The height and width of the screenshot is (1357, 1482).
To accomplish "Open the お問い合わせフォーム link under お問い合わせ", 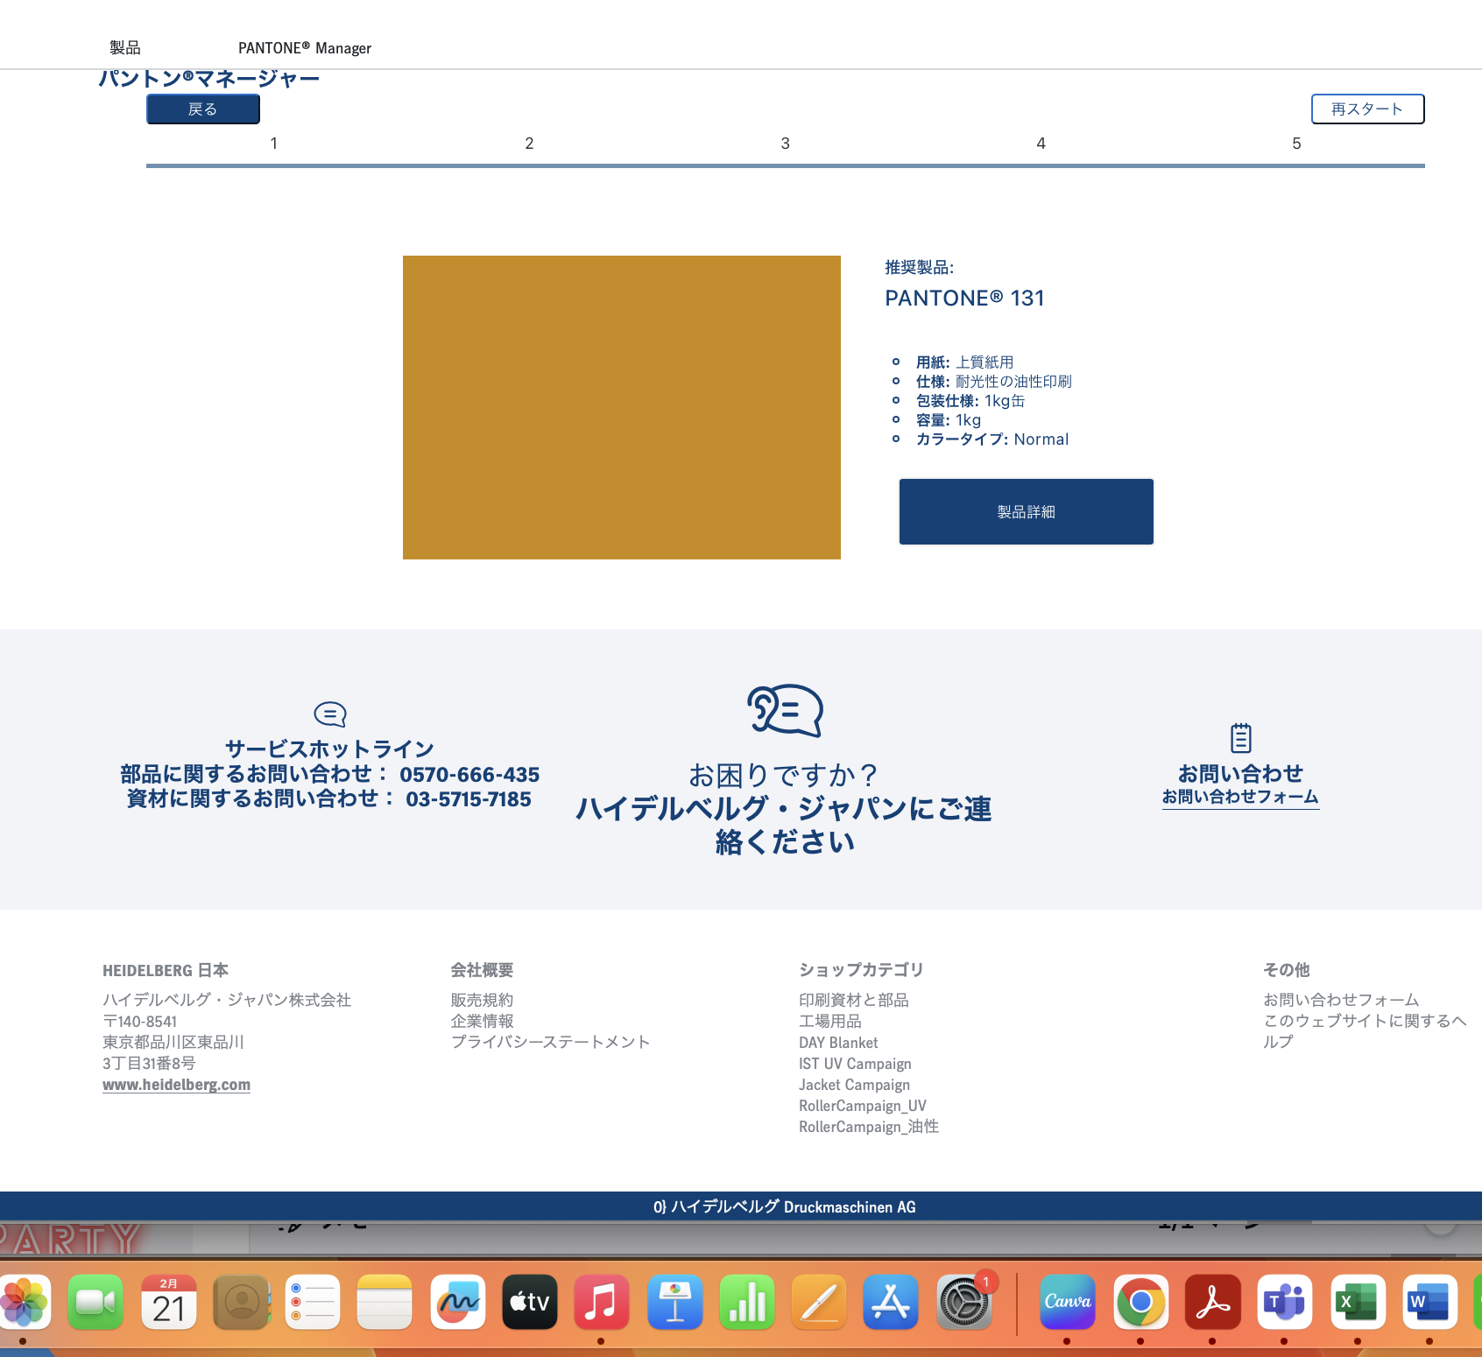I will 1240,797.
